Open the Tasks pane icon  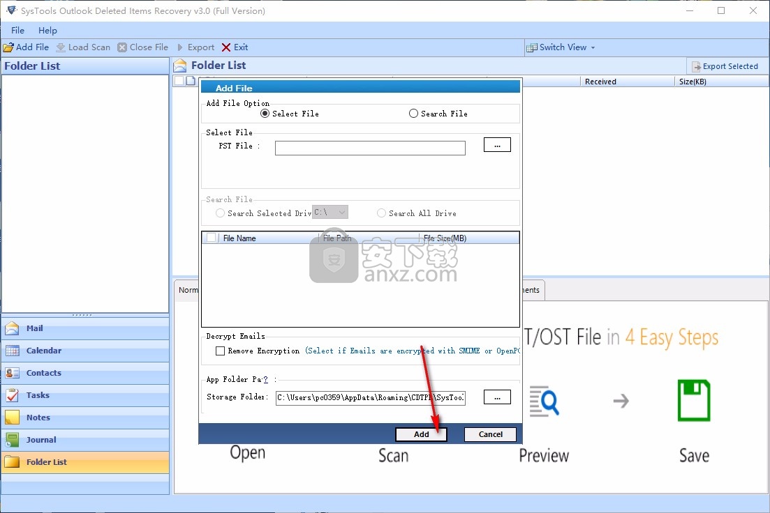pyautogui.click(x=13, y=395)
